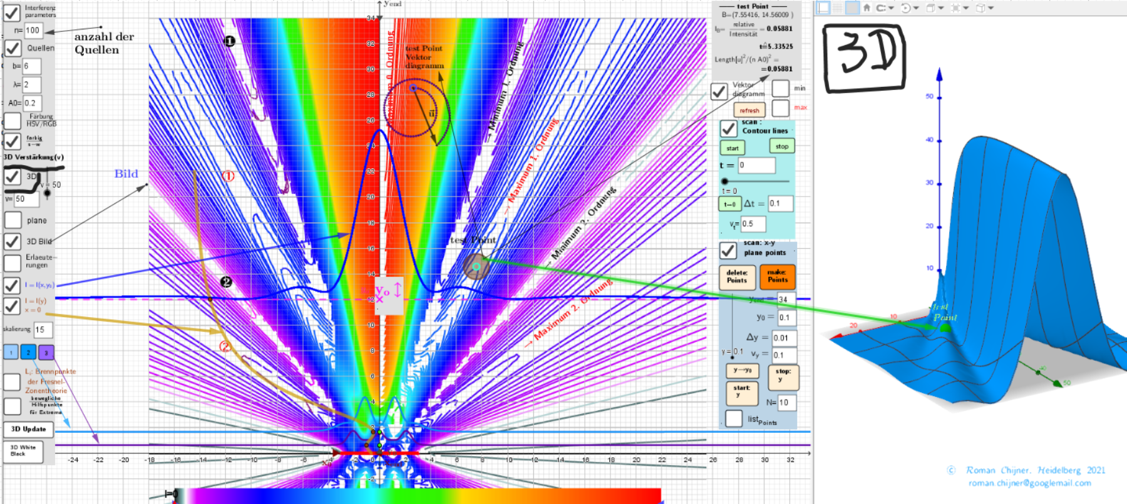Click the make Points button
This screenshot has width=1127, height=504.
tap(778, 276)
